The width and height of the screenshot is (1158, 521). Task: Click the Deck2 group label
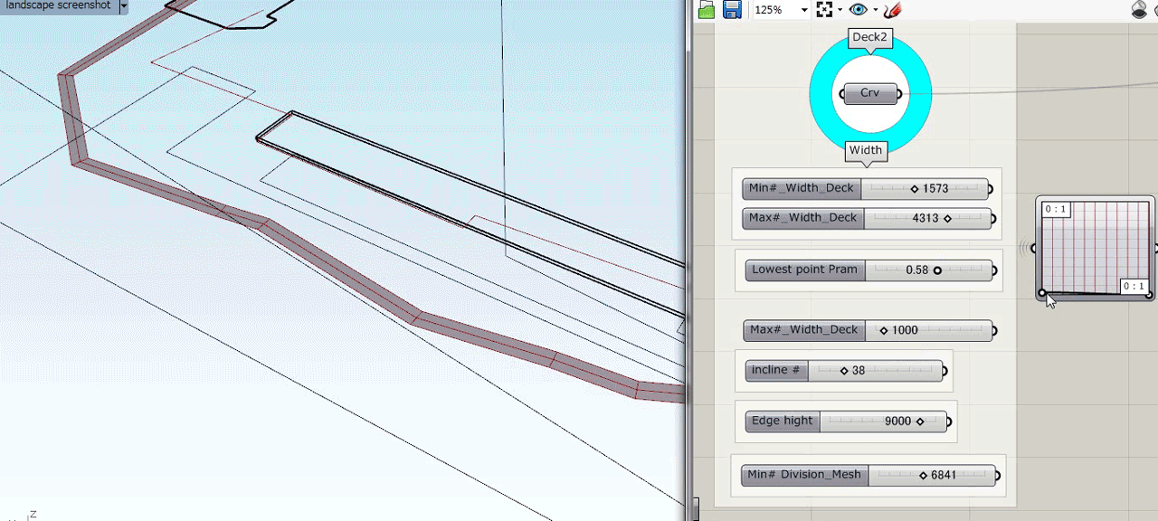[870, 38]
